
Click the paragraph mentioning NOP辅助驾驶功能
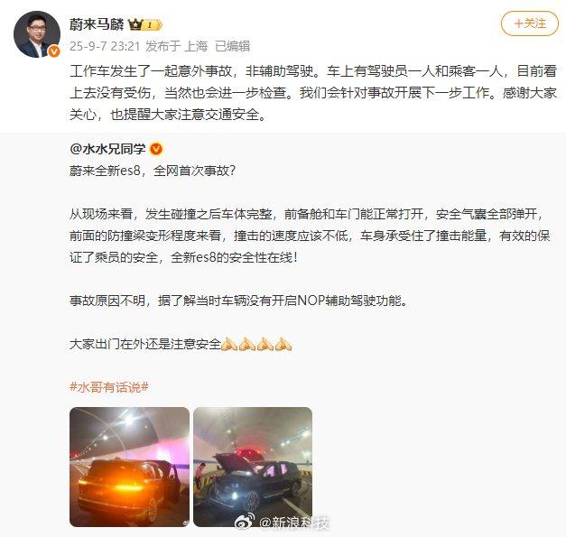click(x=238, y=301)
